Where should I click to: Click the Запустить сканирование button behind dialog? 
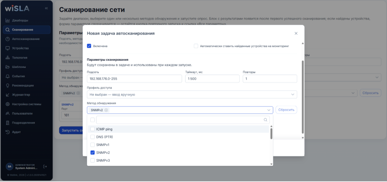[71, 130]
